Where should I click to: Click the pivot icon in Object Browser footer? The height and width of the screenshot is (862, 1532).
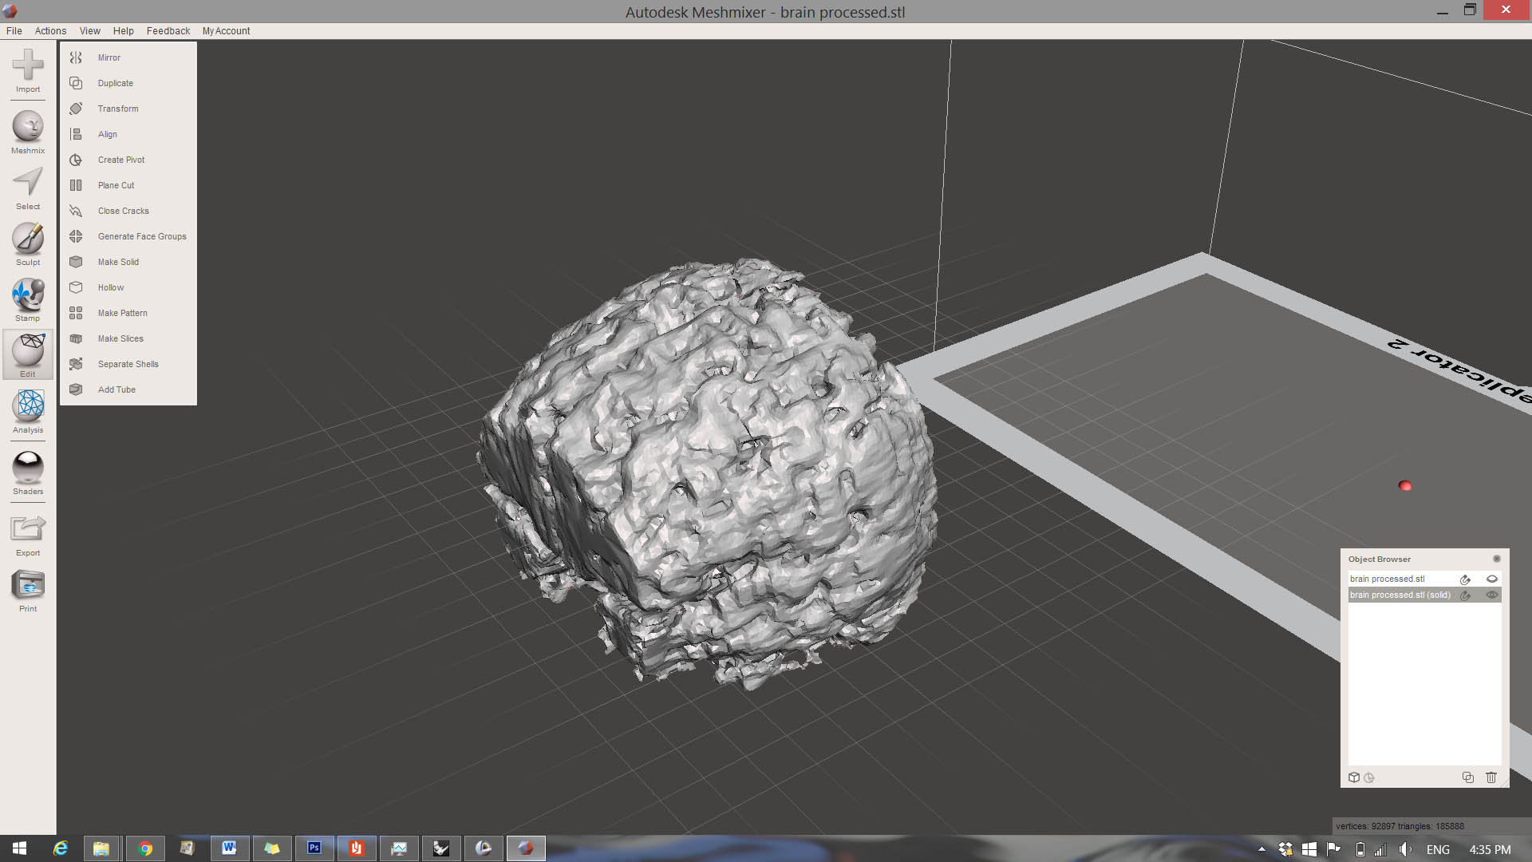1369,777
